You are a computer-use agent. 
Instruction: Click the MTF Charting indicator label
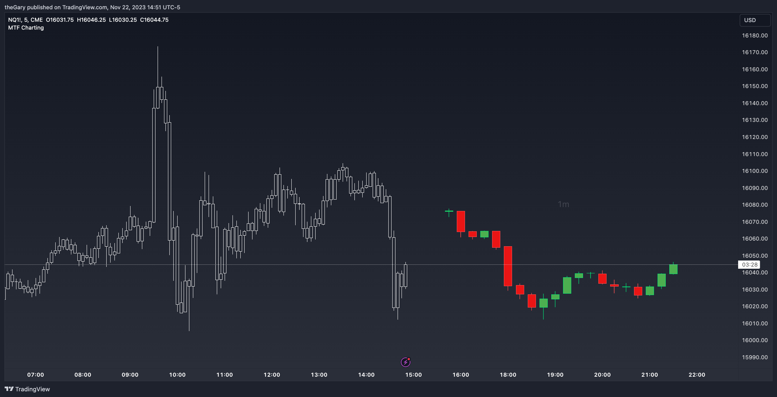pyautogui.click(x=26, y=28)
